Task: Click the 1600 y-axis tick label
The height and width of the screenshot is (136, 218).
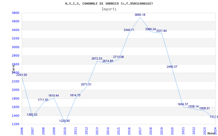Action: coord(16,107)
